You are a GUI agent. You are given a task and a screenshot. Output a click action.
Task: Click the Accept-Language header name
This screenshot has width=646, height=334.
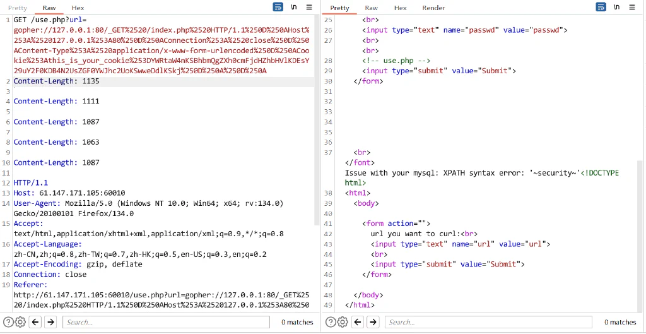[48, 244]
